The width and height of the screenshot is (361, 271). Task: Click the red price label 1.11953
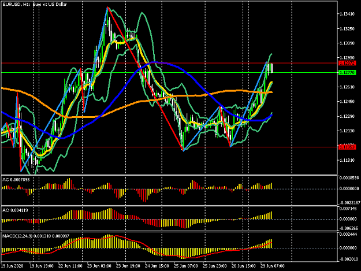tap(347, 147)
